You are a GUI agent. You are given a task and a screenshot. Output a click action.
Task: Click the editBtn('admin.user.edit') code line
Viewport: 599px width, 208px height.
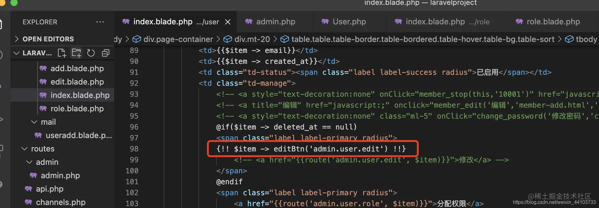click(311, 149)
